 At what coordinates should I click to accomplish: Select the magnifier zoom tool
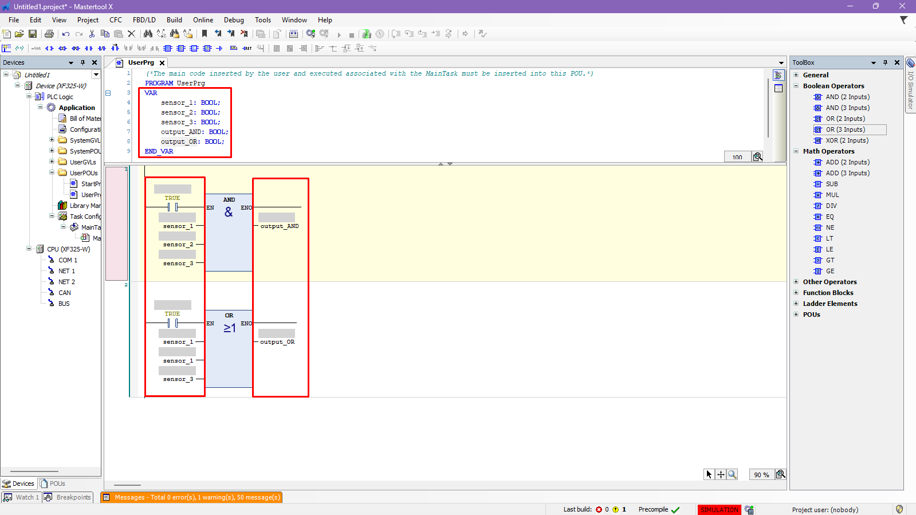click(x=732, y=474)
